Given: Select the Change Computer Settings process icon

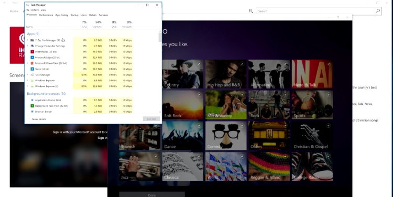Looking at the screenshot, I should 32,46.
